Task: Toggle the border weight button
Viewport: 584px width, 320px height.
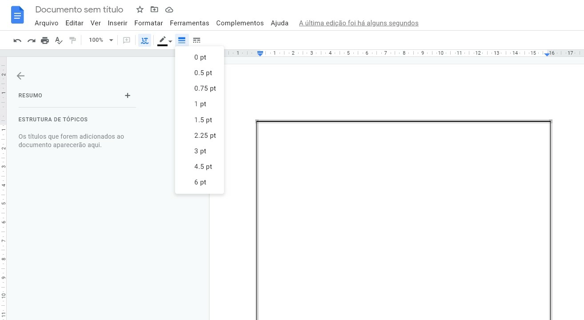Action: click(x=182, y=40)
